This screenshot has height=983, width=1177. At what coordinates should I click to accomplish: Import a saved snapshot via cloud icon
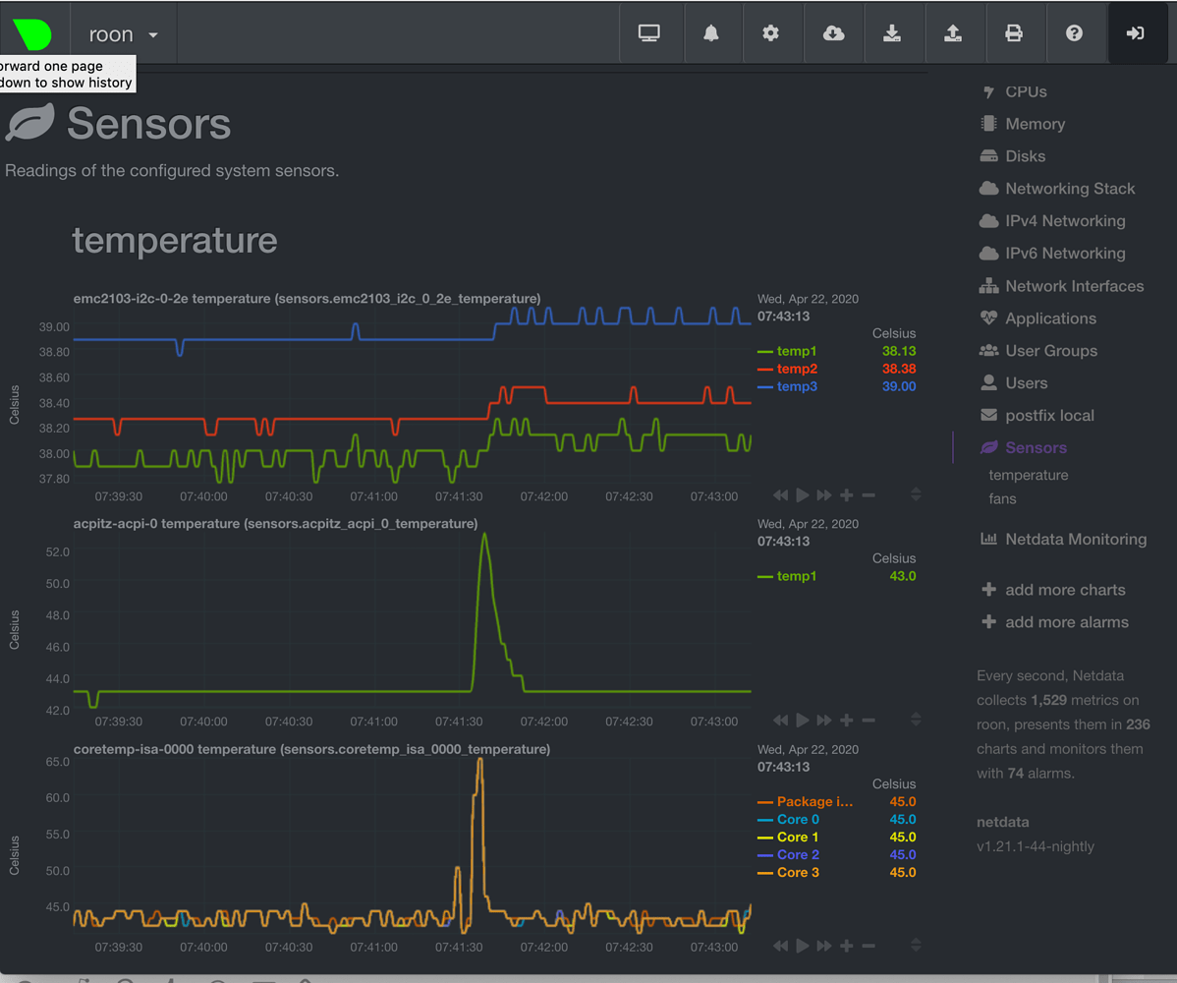point(833,32)
